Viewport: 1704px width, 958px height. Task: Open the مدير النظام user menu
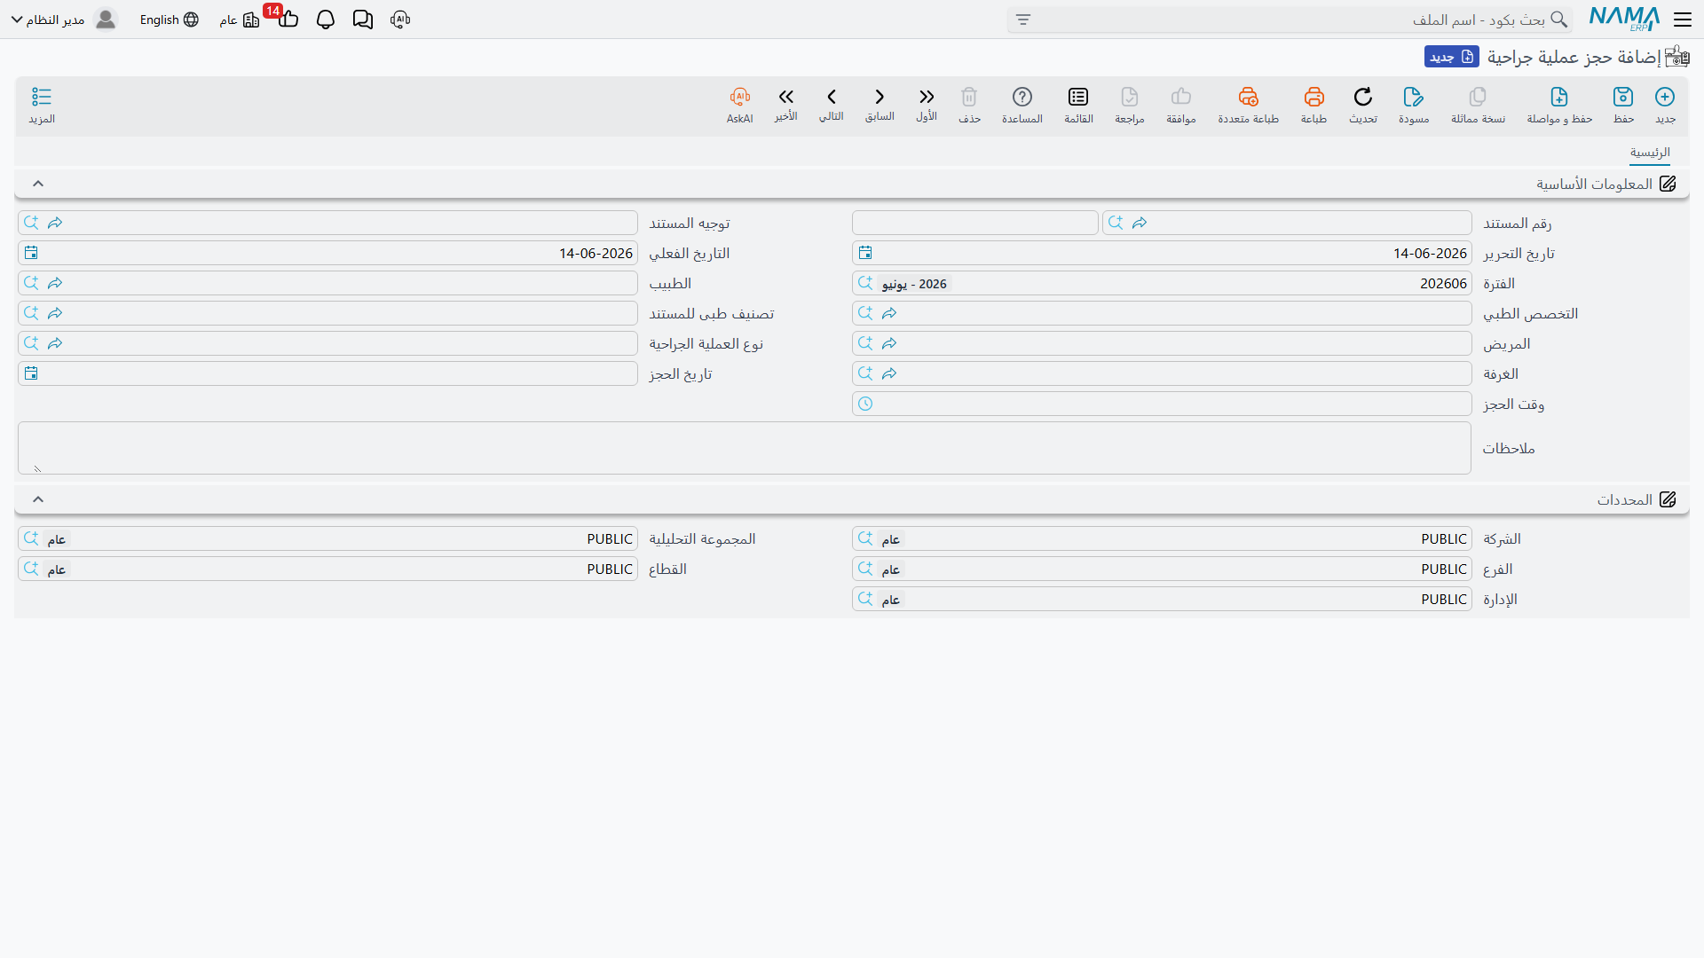(64, 20)
